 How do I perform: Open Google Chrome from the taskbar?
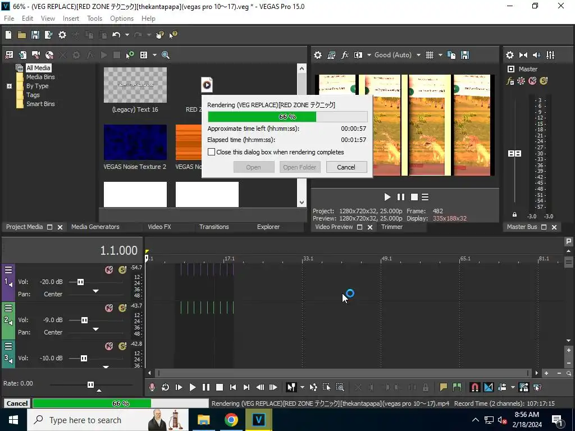231,420
